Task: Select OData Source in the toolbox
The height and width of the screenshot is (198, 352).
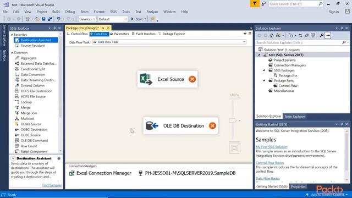Action: tap(31, 124)
